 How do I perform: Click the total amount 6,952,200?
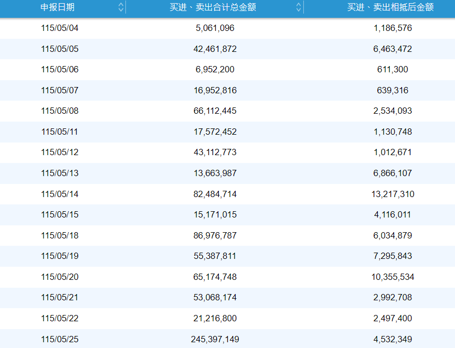pyautogui.click(x=215, y=70)
